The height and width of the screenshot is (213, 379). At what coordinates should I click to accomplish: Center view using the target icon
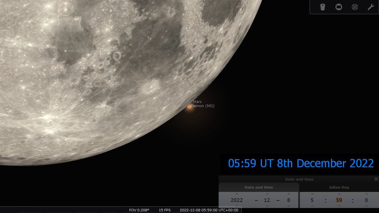coord(354,7)
